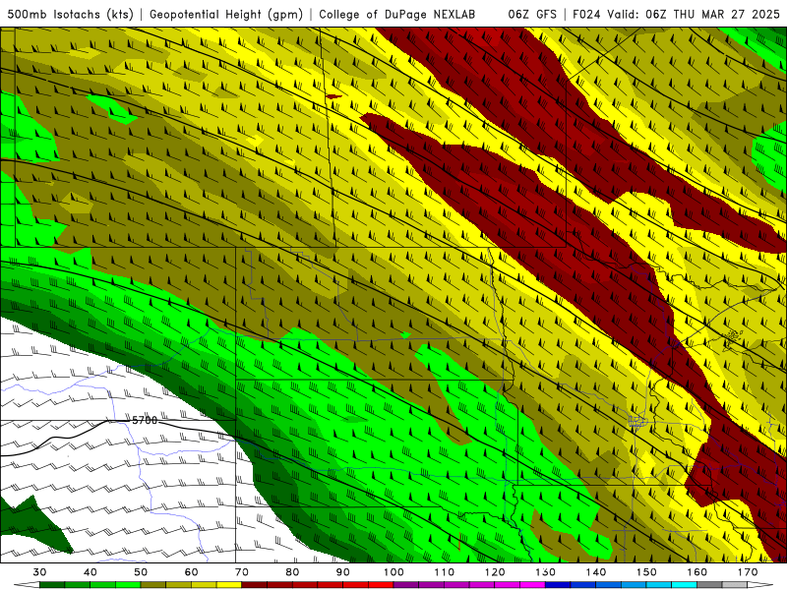Click the legend value 60
The image size is (787, 590).
click(x=191, y=572)
